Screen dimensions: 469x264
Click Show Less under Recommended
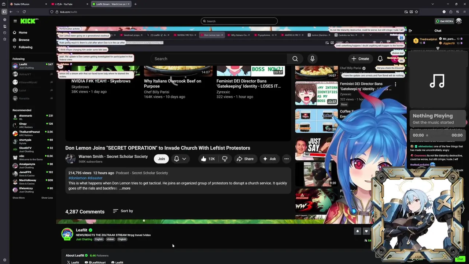[47, 198]
